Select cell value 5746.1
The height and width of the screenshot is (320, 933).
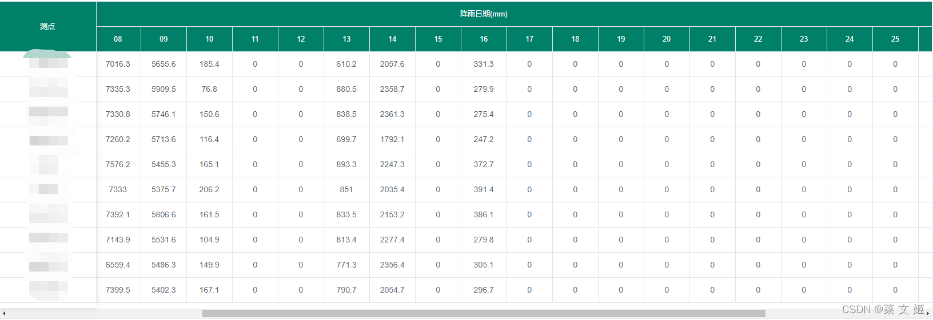coord(164,114)
